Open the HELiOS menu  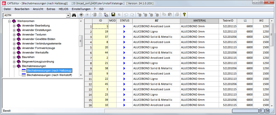pyautogui.click(x=64, y=9)
